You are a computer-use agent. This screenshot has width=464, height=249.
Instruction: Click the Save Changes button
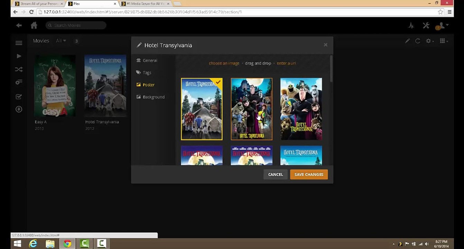[309, 175]
